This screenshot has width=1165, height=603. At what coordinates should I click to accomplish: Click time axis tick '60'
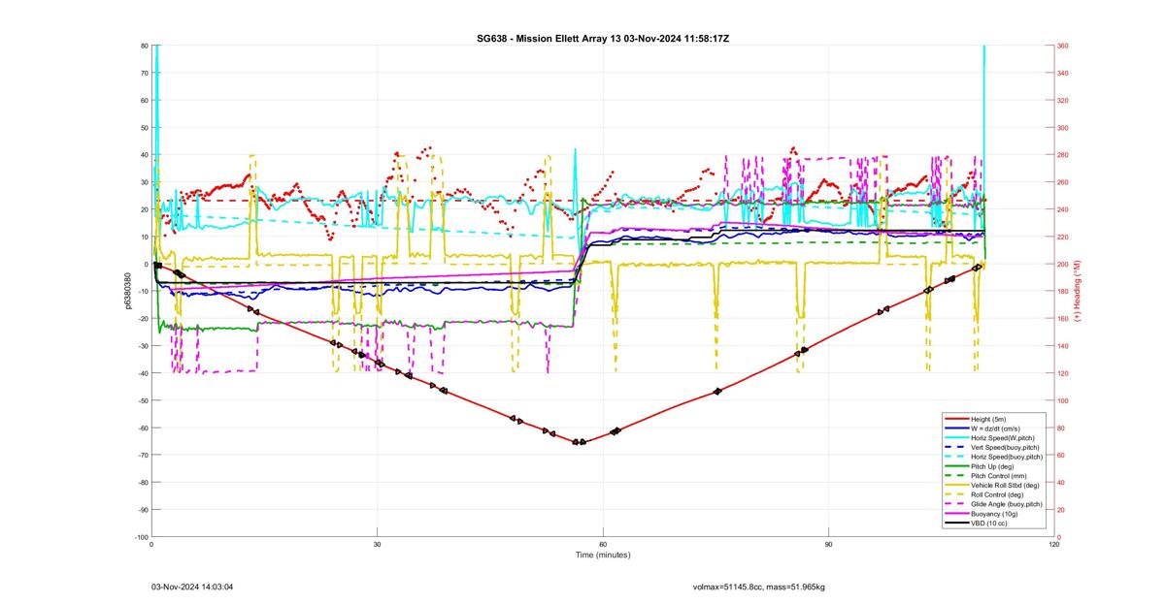coord(603,544)
